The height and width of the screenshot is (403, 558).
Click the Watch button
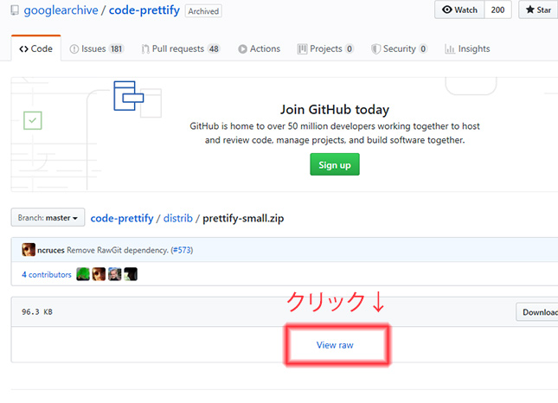tap(459, 10)
